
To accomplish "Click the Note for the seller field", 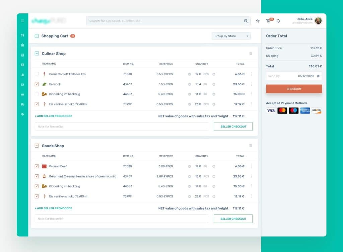I will click(x=121, y=126).
